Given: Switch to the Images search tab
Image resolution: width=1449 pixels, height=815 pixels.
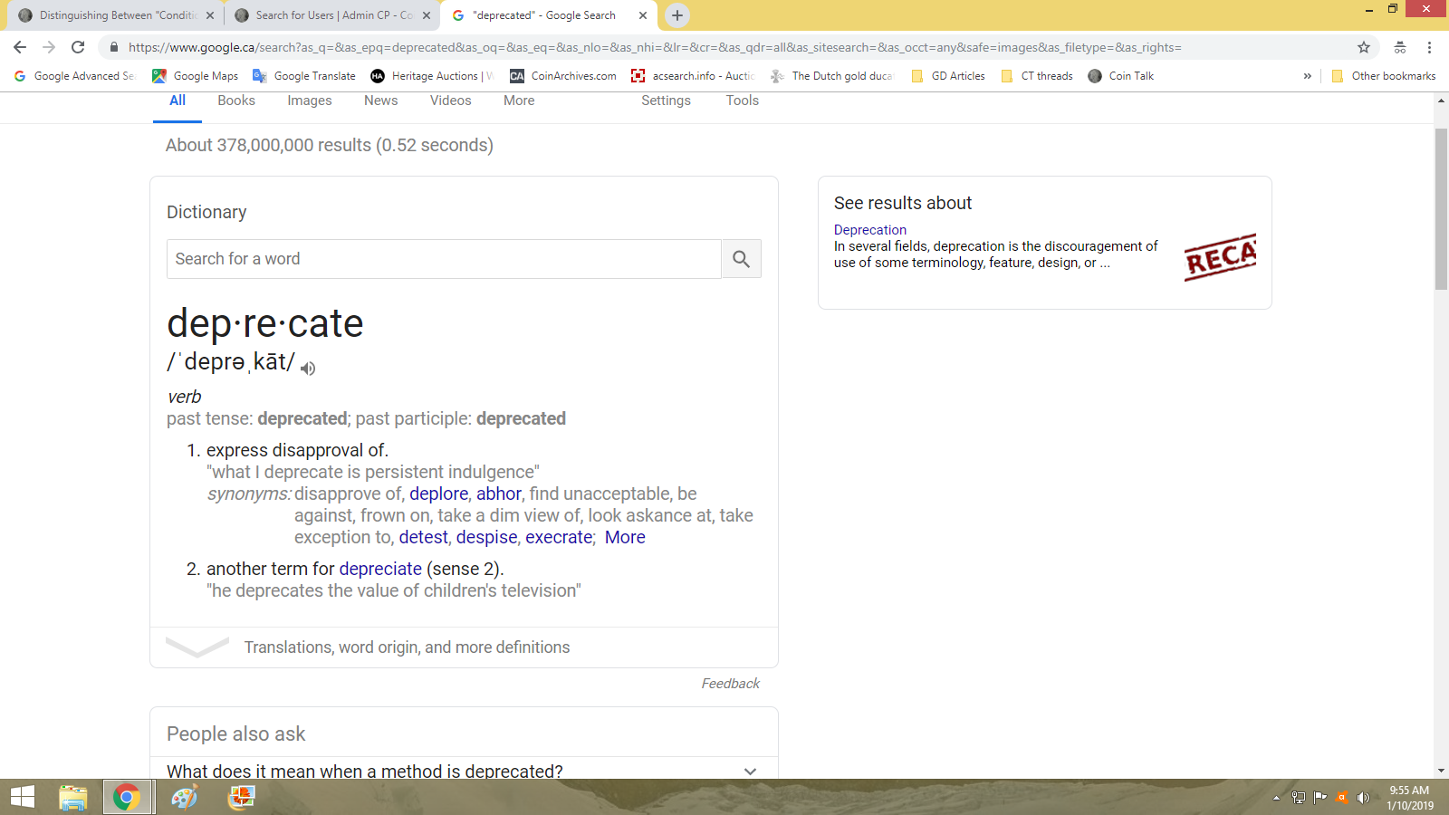Looking at the screenshot, I should pyautogui.click(x=310, y=101).
